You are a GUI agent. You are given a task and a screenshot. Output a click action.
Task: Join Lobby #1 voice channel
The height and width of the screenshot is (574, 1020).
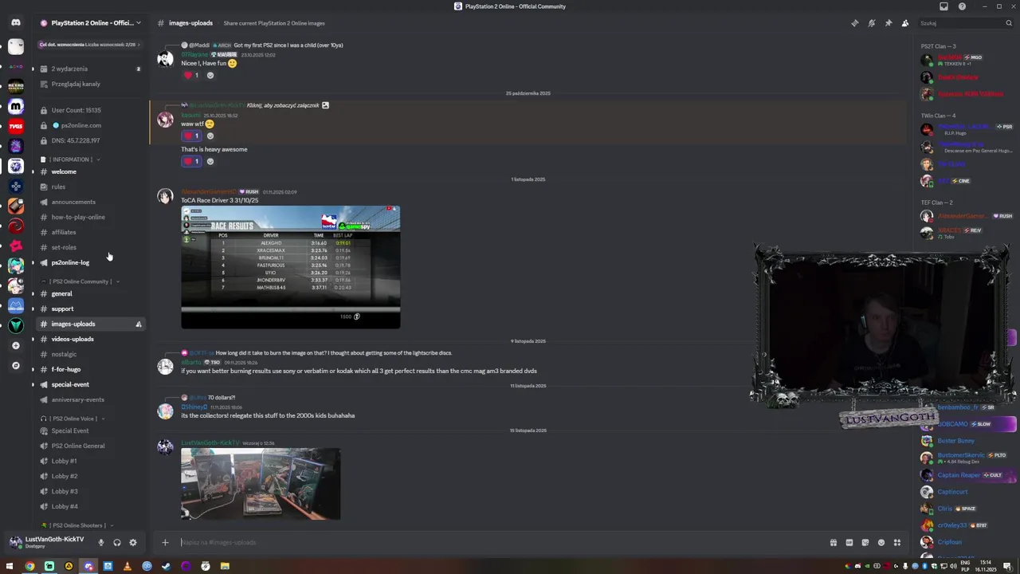point(89,461)
